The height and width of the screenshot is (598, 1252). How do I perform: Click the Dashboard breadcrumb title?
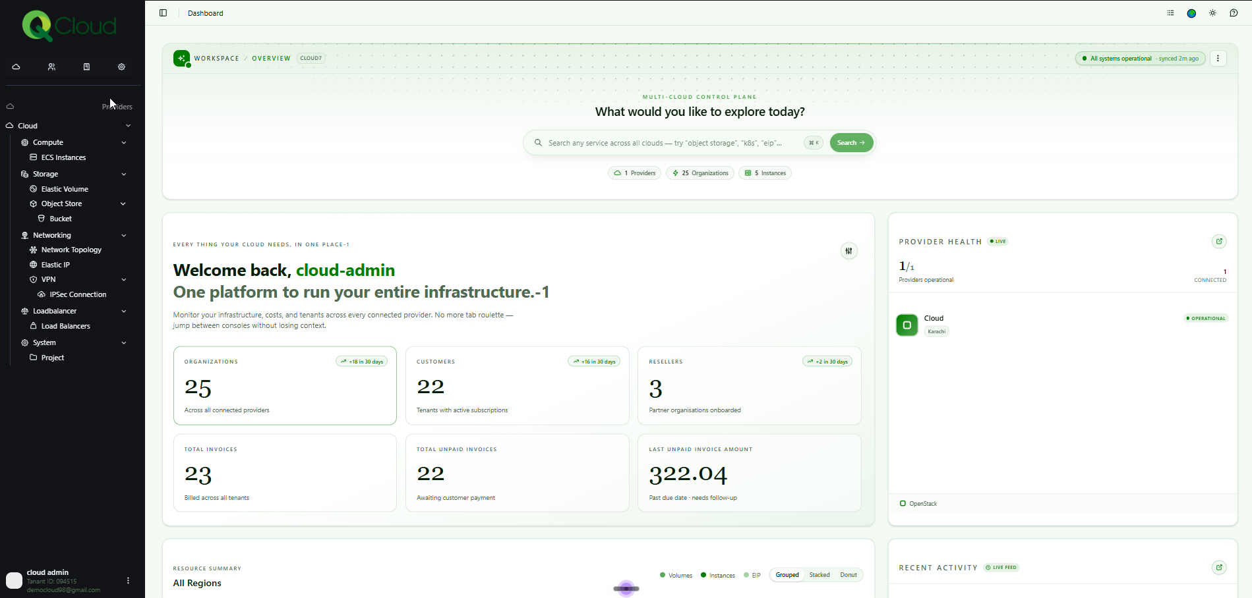coord(205,13)
